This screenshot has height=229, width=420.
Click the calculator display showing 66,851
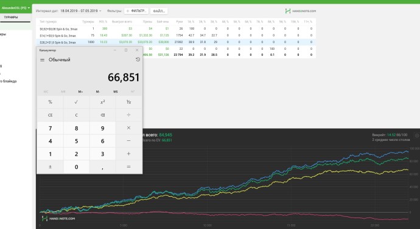click(x=124, y=78)
